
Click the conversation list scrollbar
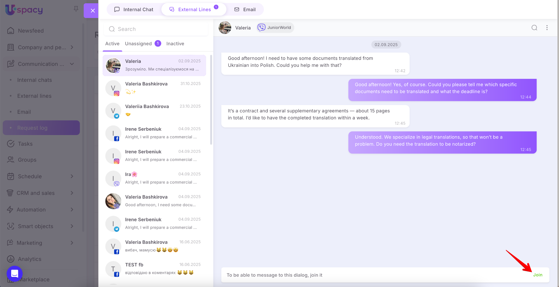(x=211, y=100)
